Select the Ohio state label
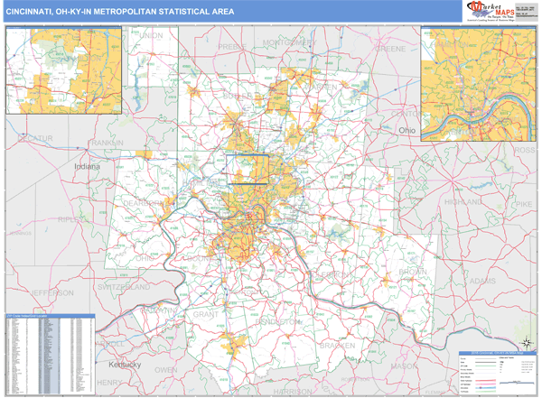542x398 pixels. [409, 131]
